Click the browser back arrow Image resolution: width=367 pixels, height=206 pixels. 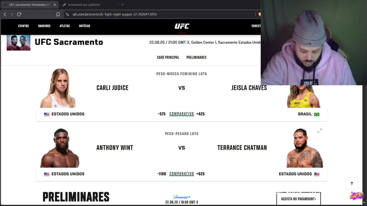coord(5,14)
